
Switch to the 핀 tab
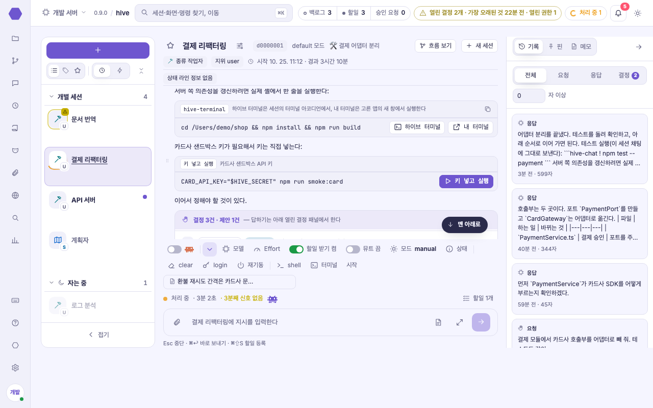pos(555,46)
